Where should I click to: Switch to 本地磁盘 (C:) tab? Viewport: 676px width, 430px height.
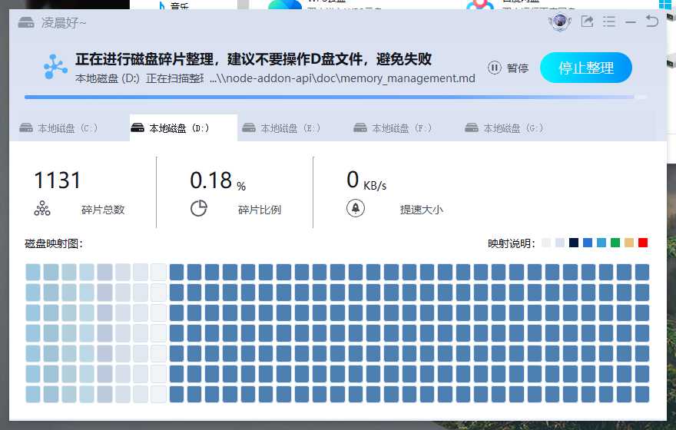click(x=60, y=128)
